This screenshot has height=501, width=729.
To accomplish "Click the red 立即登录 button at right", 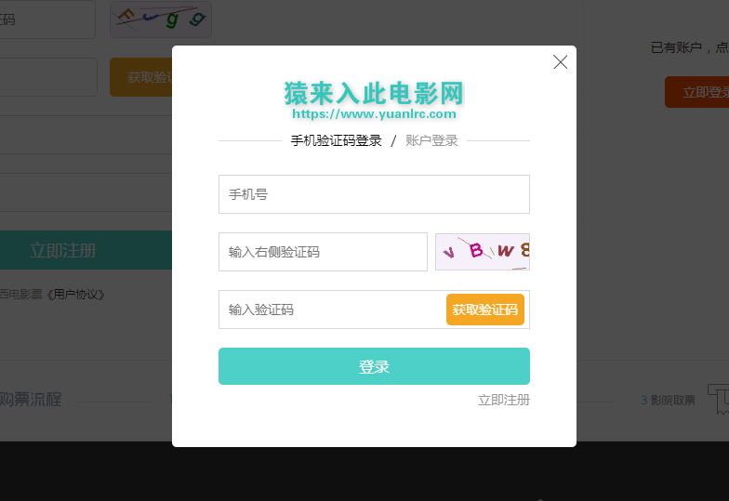I will click(697, 92).
